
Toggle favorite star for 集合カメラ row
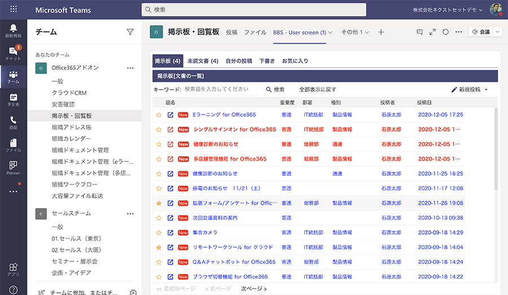pos(159,232)
